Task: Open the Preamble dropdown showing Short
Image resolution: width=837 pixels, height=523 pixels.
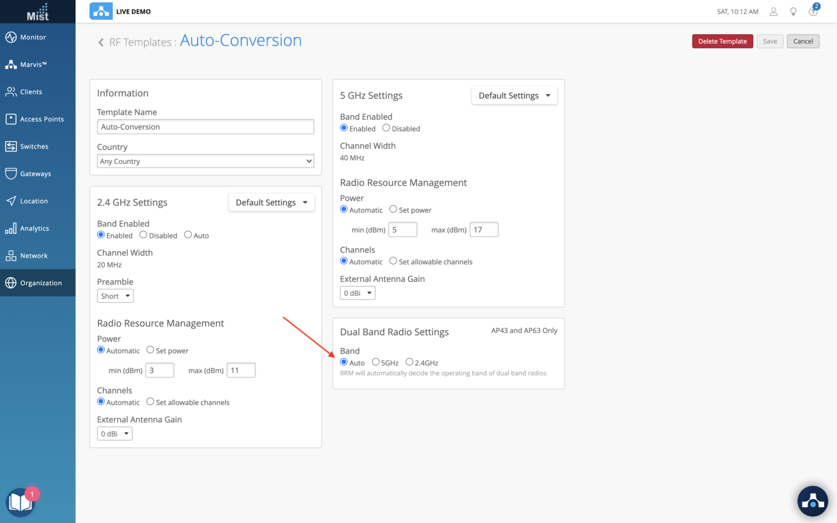Action: [x=115, y=296]
